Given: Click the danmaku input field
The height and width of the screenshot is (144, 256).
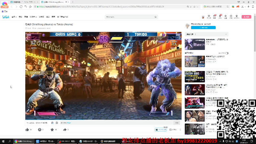Looking at the screenshot, I should pos(117,123).
